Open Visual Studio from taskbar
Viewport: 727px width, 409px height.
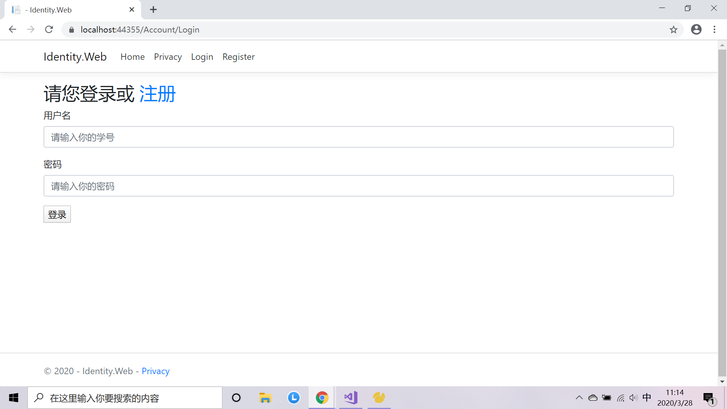351,398
